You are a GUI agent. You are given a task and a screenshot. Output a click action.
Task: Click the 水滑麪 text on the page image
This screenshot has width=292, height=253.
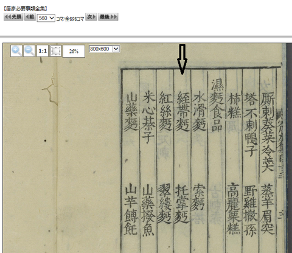(200, 111)
